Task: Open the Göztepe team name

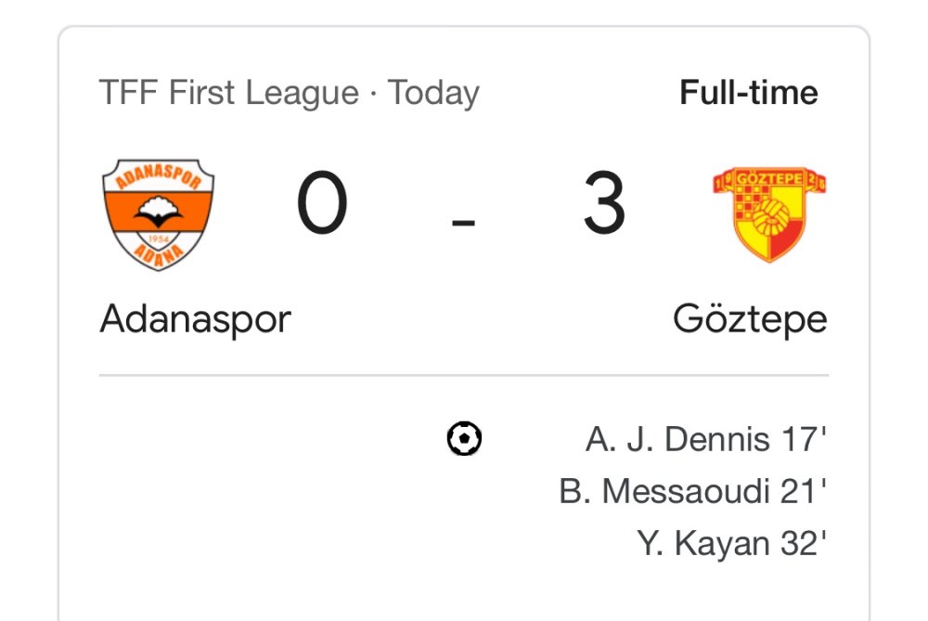Action: 750,319
